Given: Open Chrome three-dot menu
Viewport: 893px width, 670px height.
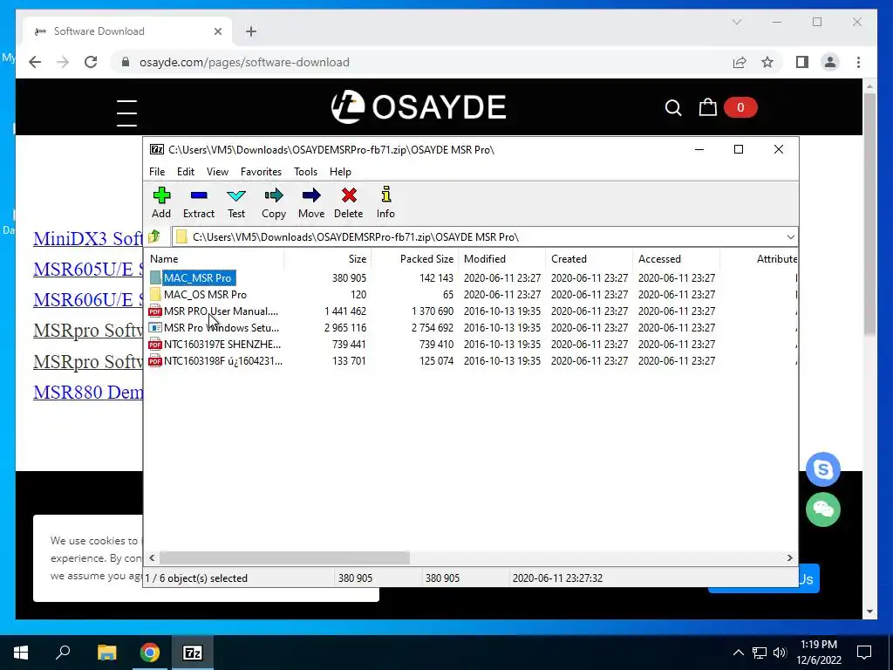Looking at the screenshot, I should [858, 62].
